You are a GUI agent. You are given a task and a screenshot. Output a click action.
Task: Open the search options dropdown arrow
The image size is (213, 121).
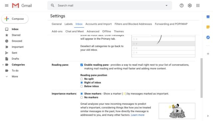point(166,5)
